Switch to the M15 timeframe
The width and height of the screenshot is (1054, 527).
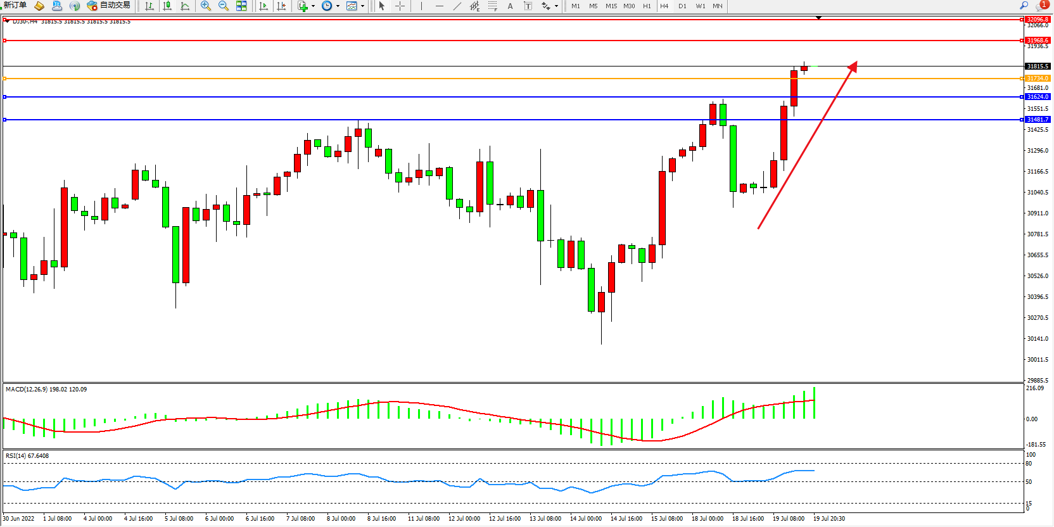tap(611, 6)
